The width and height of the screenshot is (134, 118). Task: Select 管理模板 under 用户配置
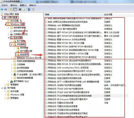14,98
